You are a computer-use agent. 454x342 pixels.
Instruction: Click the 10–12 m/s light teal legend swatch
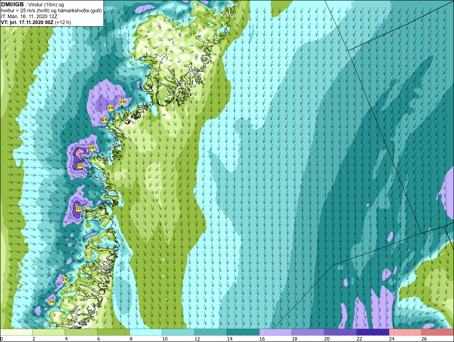tap(178, 332)
